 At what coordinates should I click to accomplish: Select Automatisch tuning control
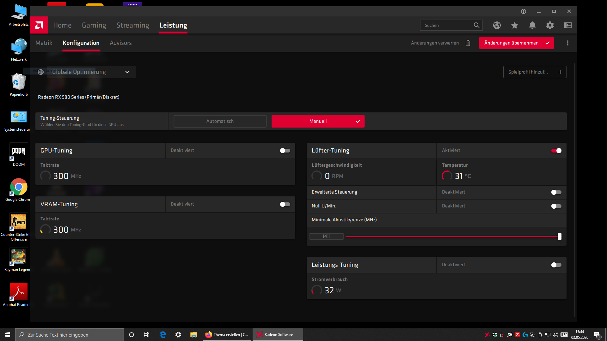click(x=220, y=121)
